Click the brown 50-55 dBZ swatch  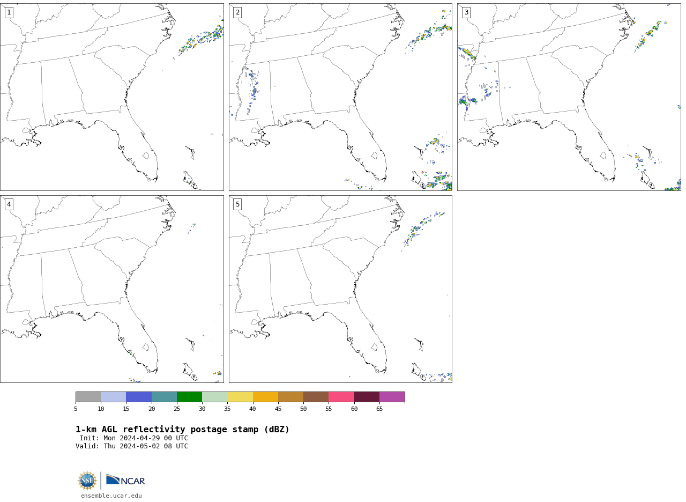(x=316, y=397)
